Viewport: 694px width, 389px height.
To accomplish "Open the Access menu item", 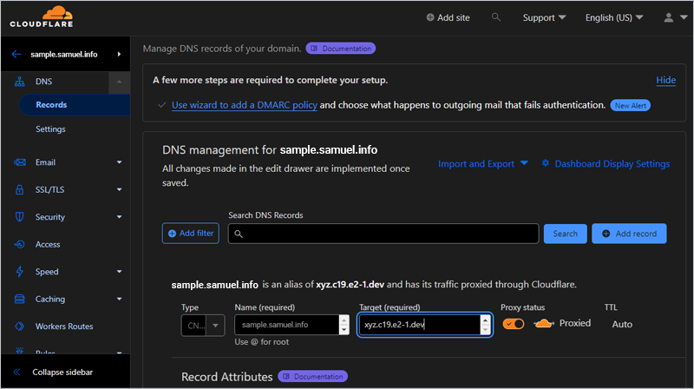I will (x=48, y=244).
